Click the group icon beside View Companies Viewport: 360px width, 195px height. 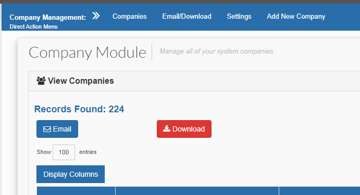point(41,81)
